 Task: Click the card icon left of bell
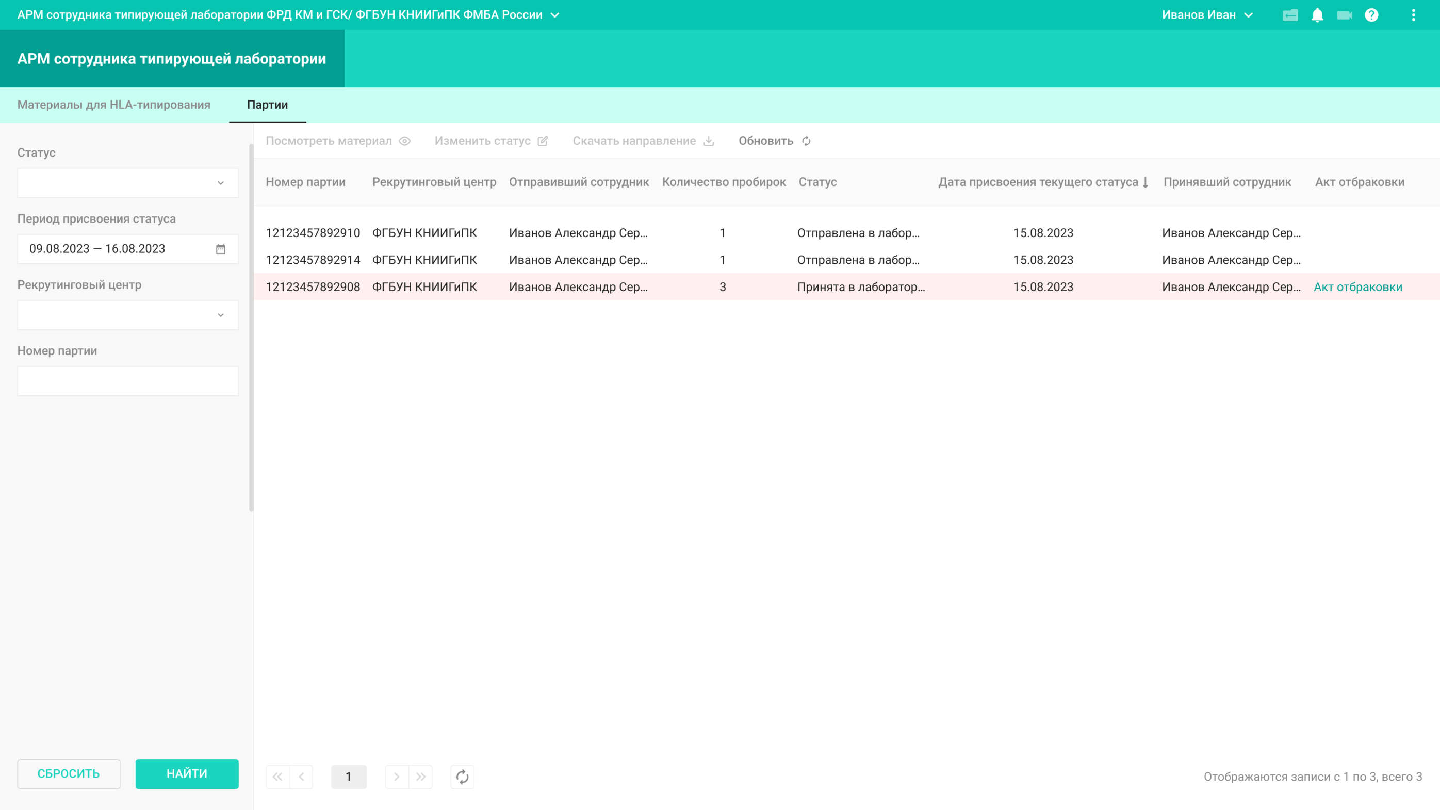tap(1290, 15)
